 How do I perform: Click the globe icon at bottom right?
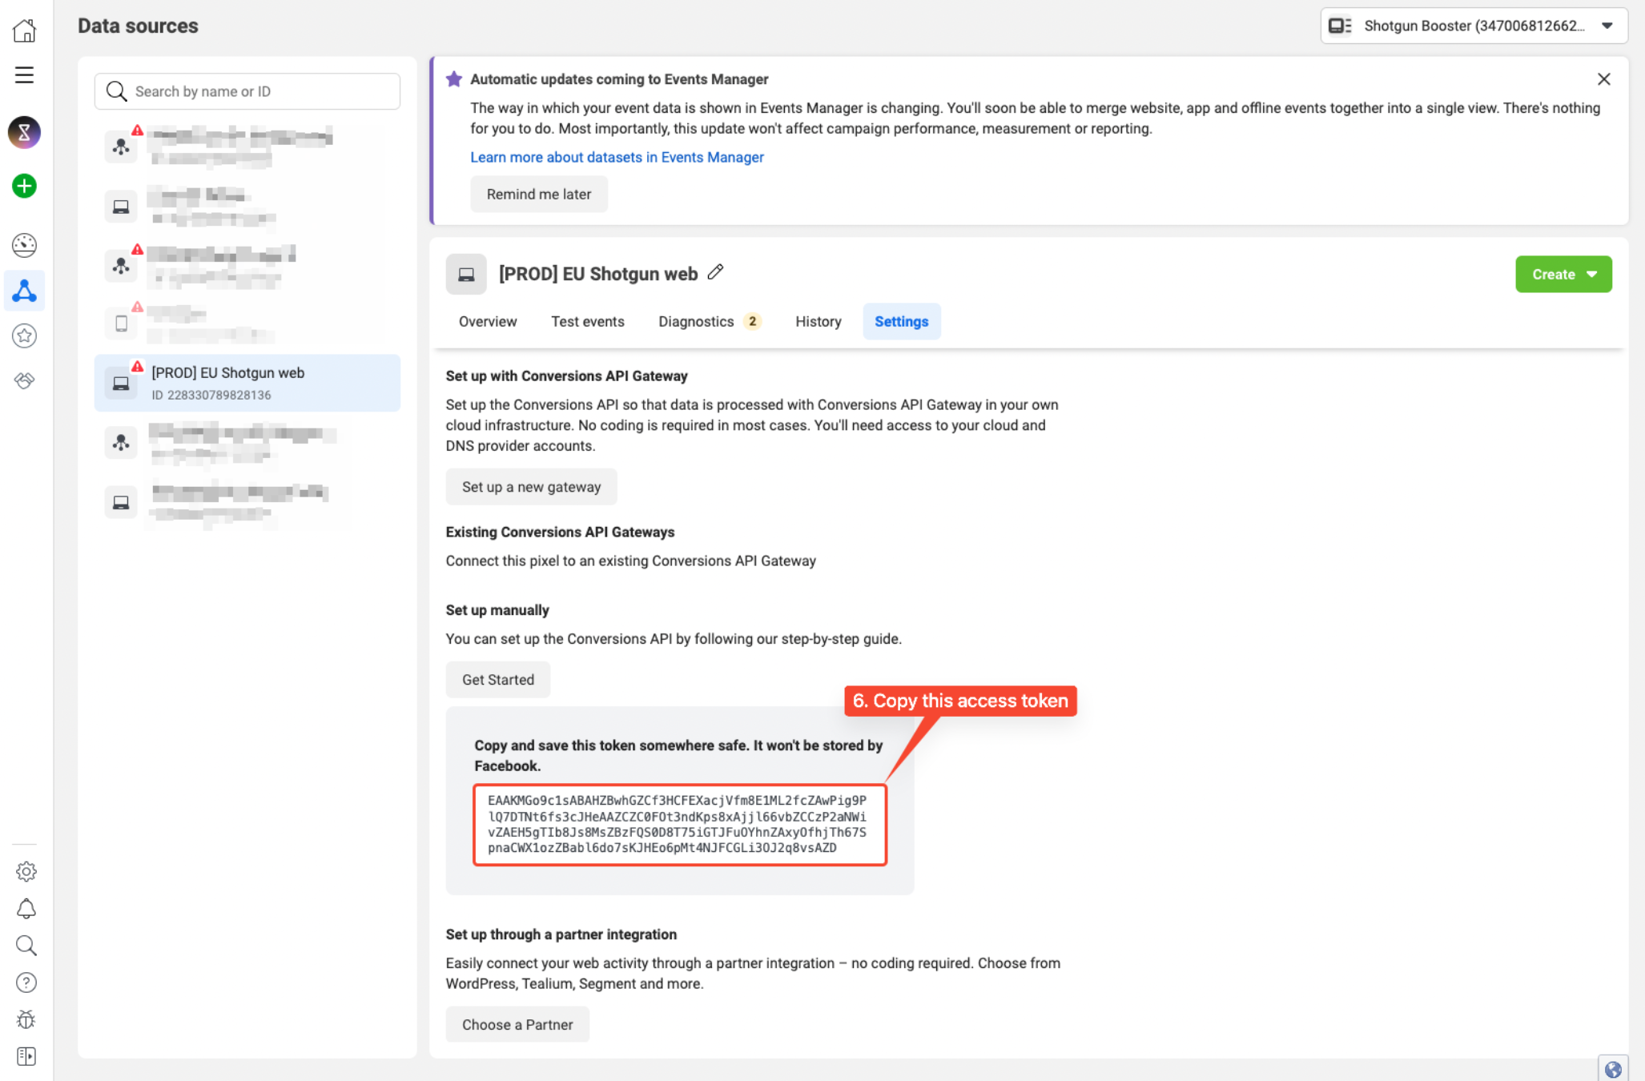(x=1613, y=1069)
